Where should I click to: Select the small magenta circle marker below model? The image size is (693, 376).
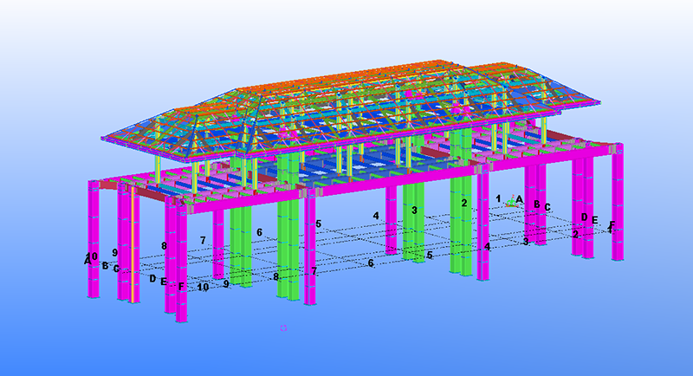pos(283,328)
